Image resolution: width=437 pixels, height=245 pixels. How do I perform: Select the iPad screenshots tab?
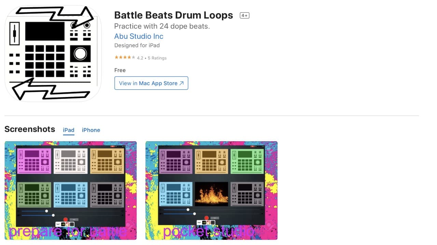point(68,130)
